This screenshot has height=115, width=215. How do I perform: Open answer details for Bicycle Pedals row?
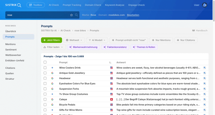click(204, 105)
